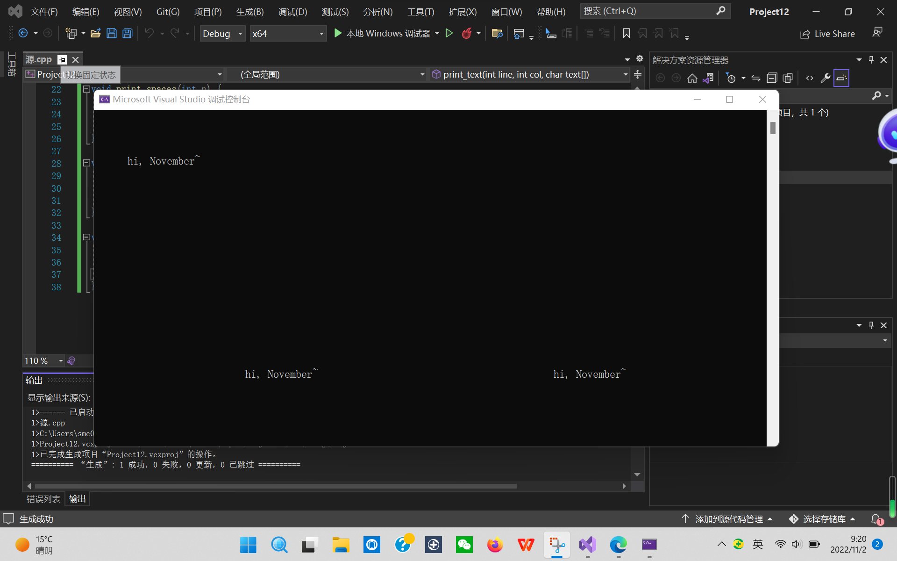
Task: Click the debug console vertical scrollbar thumb
Action: tap(773, 128)
